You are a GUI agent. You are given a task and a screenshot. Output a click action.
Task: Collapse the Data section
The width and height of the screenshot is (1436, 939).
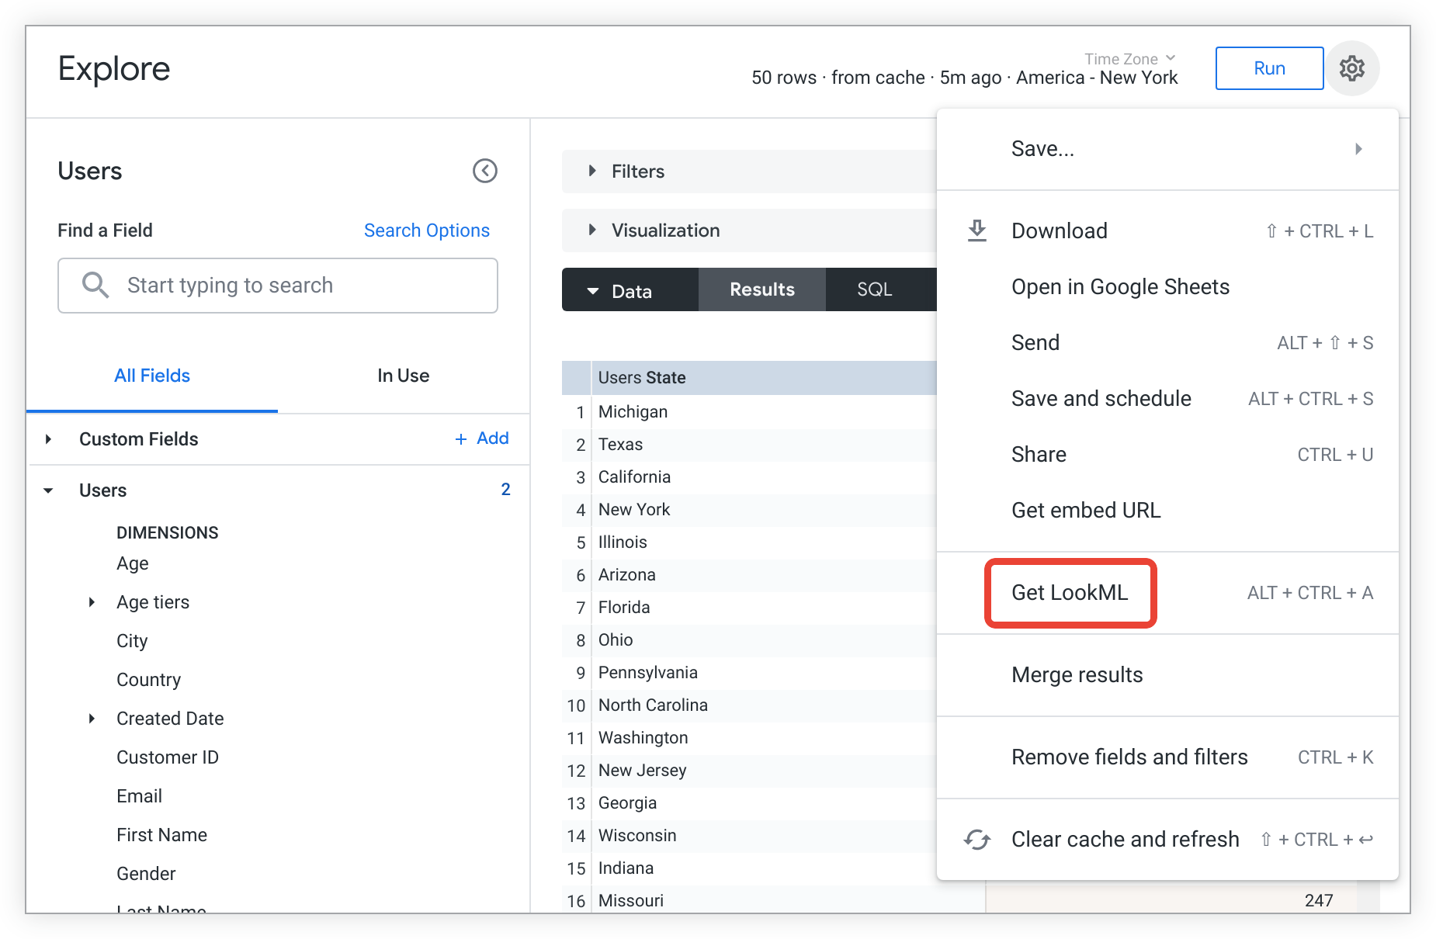tap(594, 291)
